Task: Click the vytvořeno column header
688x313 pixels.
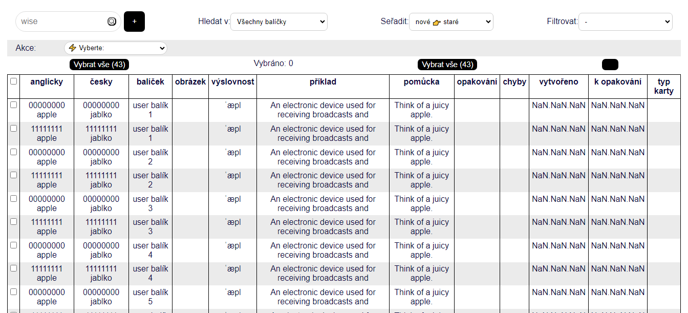Action: (x=558, y=82)
